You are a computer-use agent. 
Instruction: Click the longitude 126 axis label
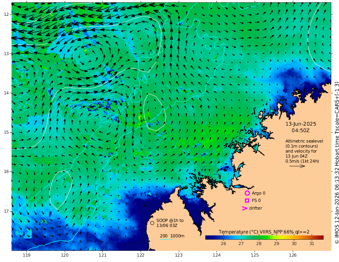click(x=293, y=255)
